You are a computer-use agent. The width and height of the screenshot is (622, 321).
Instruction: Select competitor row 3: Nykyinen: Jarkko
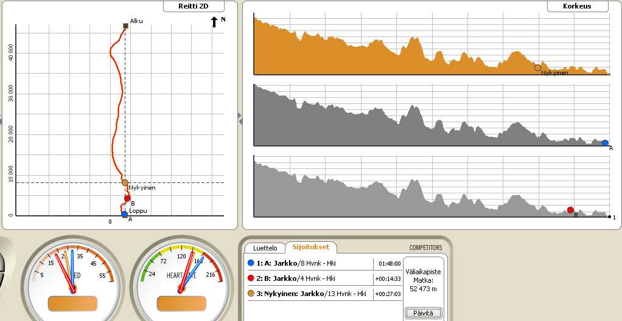point(310,294)
